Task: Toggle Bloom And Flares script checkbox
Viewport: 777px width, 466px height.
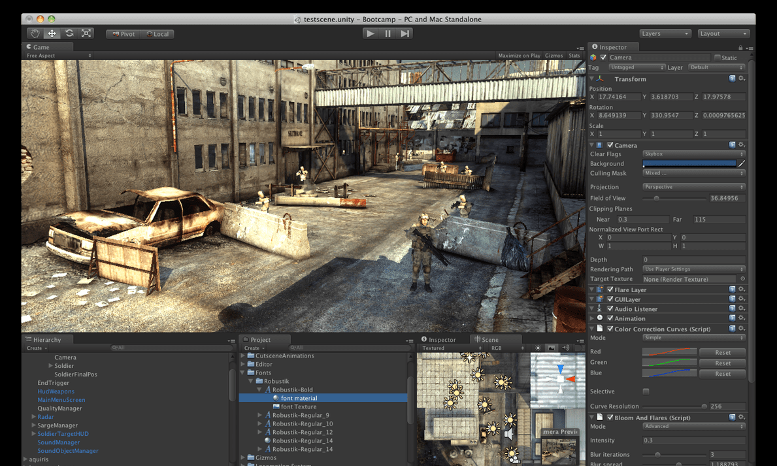Action: (610, 418)
